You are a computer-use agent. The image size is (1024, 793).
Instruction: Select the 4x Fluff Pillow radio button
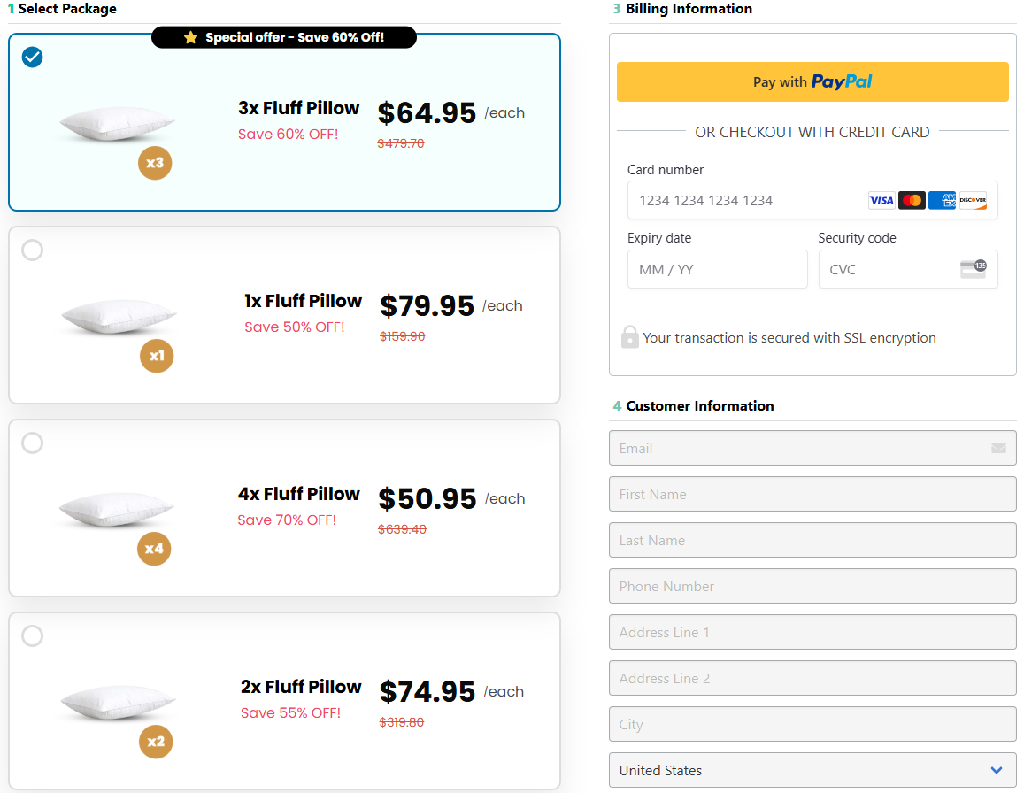tap(32, 443)
